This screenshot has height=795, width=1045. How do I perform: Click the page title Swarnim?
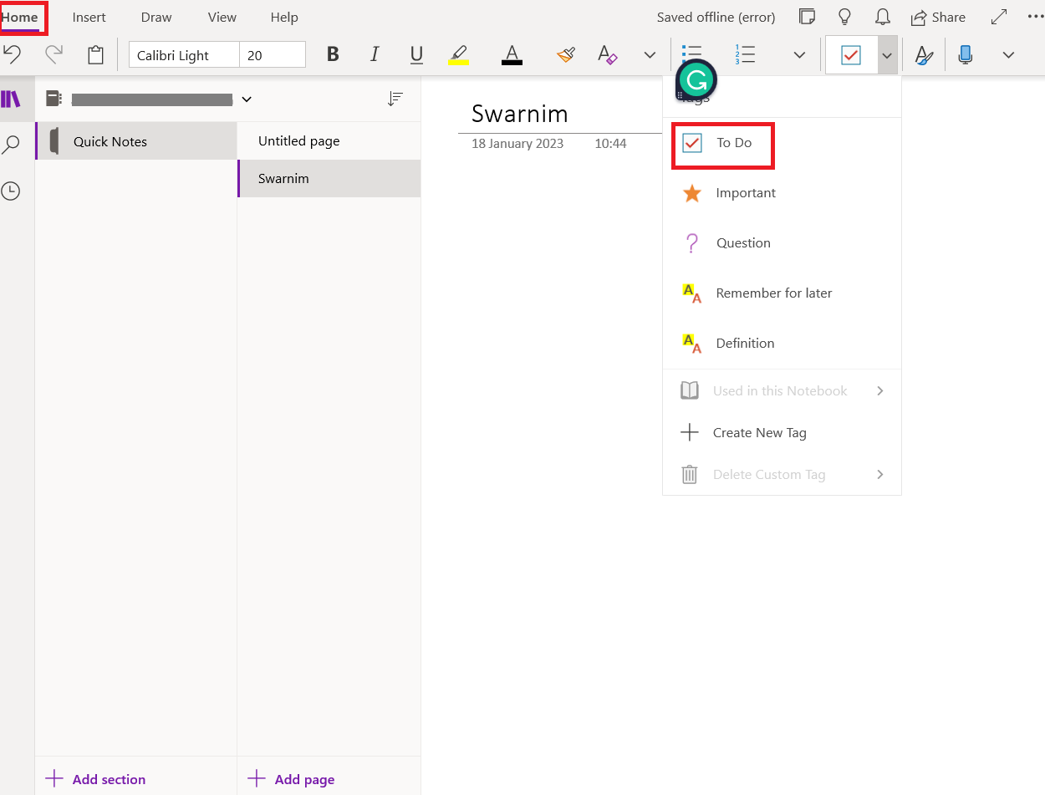point(520,113)
